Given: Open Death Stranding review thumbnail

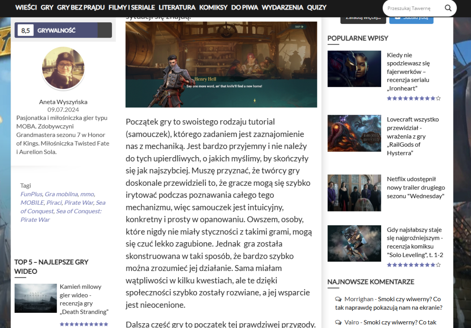Looking at the screenshot, I should coord(35,298).
